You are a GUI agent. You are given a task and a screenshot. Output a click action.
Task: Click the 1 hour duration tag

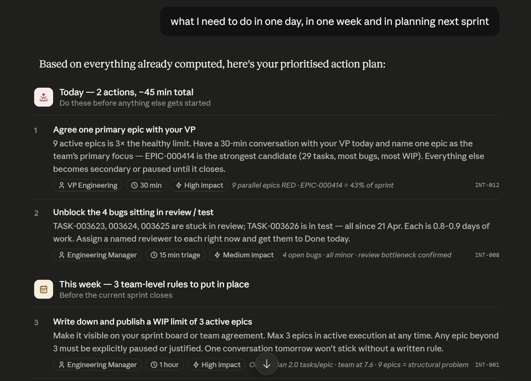point(165,365)
